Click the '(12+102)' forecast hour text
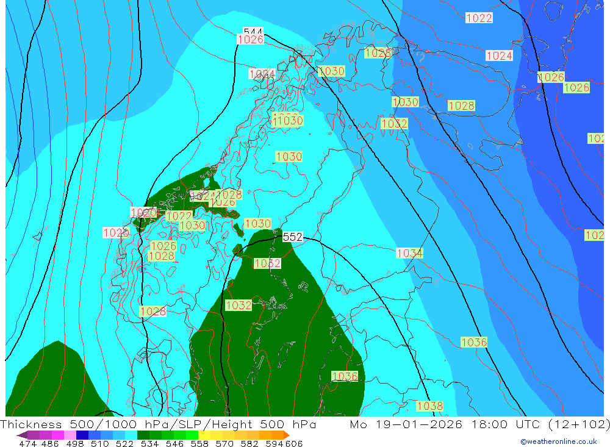610x447 pixels. [579, 424]
